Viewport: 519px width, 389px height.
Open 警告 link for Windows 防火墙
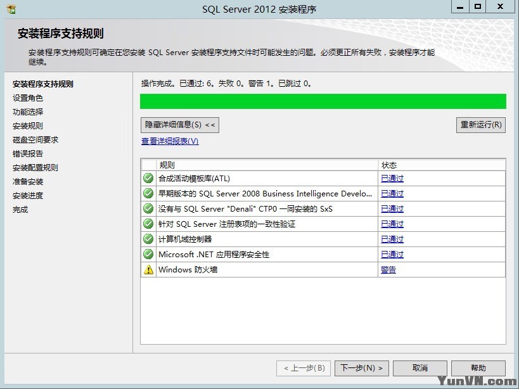coord(388,270)
